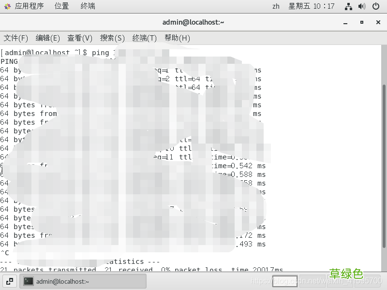
Task: Open the 文件(F) menu in terminal
Action: (x=16, y=38)
